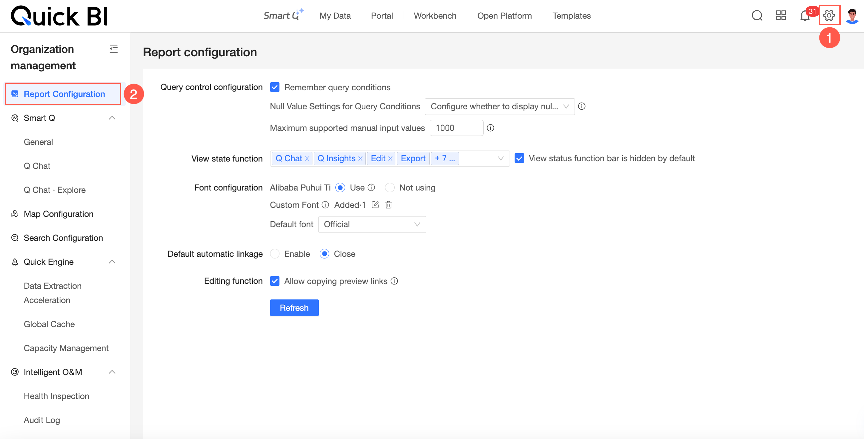Screen dimensions: 864x439
Task: Toggle view status function bar hidden checkbox
Action: (x=519, y=158)
